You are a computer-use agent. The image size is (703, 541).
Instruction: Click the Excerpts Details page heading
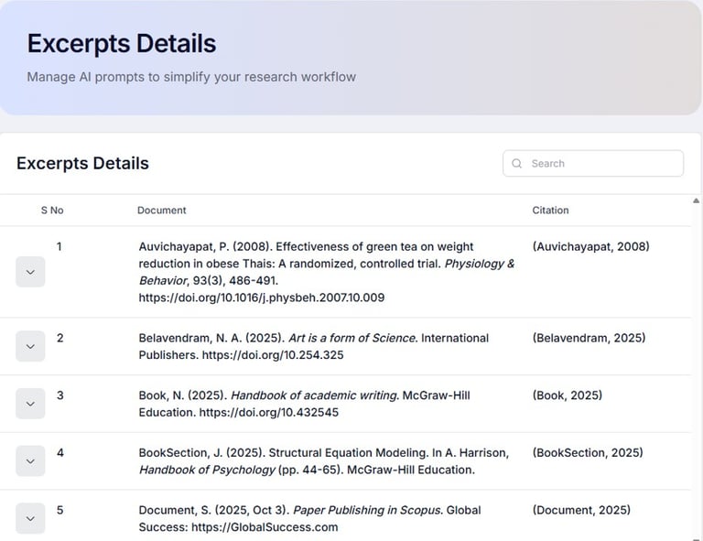(122, 43)
